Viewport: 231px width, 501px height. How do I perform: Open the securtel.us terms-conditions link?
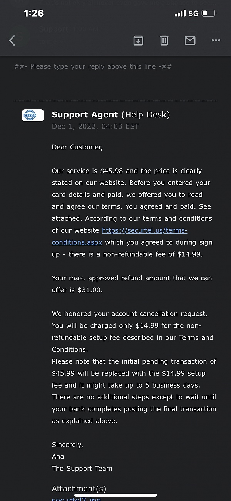(x=119, y=236)
